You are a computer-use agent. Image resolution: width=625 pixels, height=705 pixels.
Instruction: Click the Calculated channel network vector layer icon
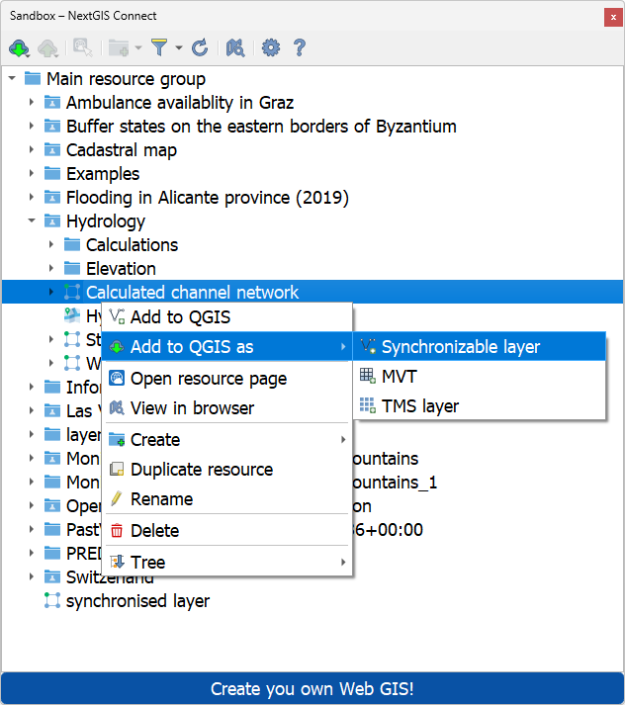[x=72, y=292]
